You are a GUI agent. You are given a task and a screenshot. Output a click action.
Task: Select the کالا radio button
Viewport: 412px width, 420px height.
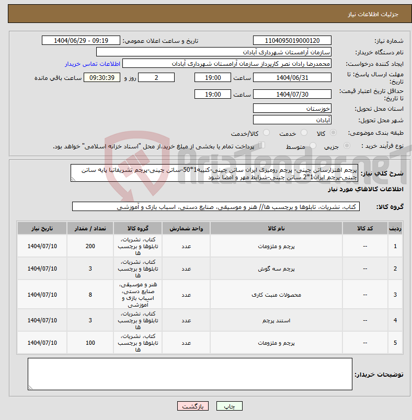coord(334,133)
